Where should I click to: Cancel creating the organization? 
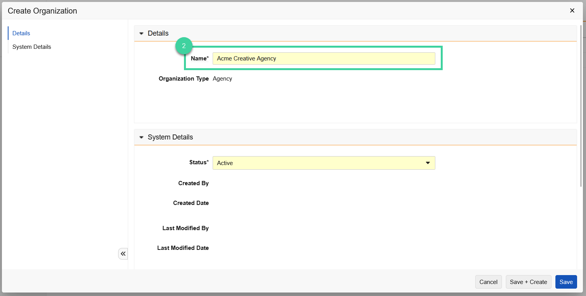488,282
